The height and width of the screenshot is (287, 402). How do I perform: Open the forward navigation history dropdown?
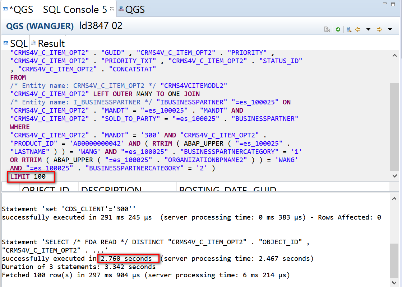coord(390,30)
